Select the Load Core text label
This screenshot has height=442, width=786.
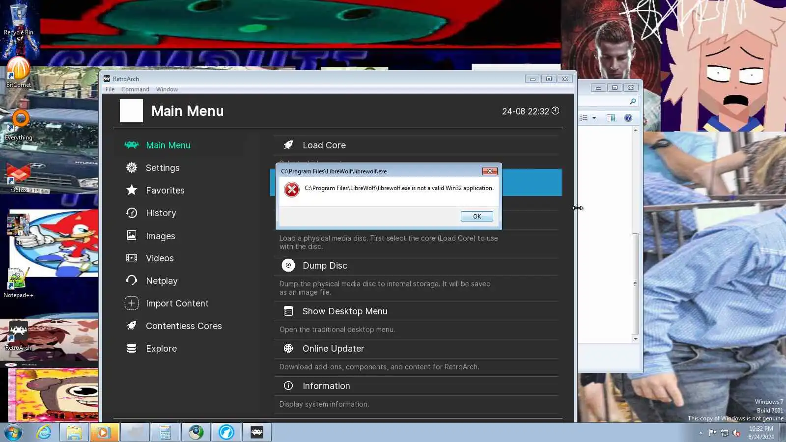(x=324, y=145)
